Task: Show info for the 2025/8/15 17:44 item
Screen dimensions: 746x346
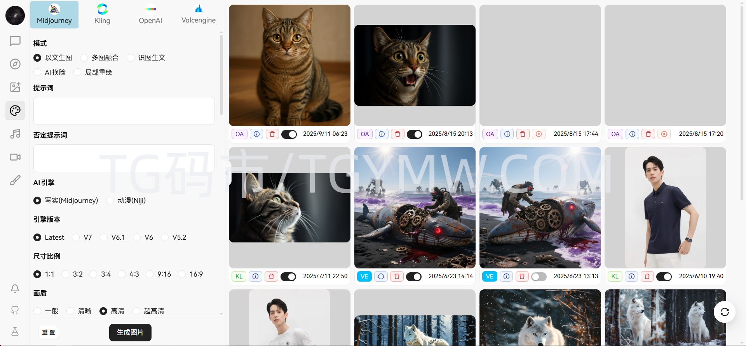Action: click(507, 134)
